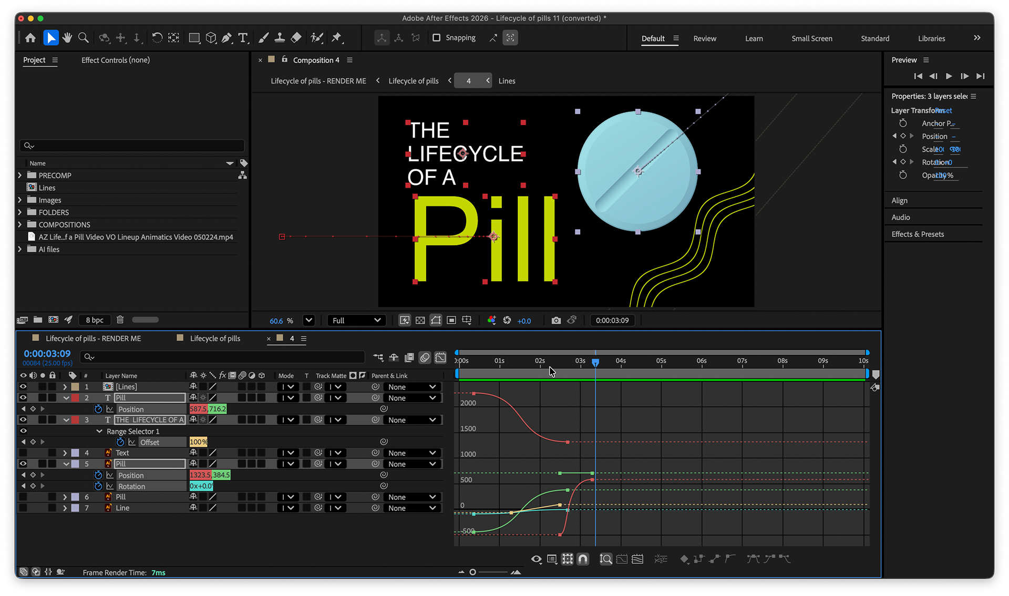The height and width of the screenshot is (596, 1009).
Task: Expand the PRECOMP folder
Action: (x=20, y=175)
